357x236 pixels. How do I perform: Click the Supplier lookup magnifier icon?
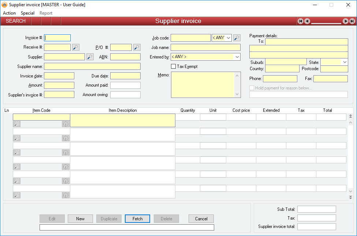90,57
